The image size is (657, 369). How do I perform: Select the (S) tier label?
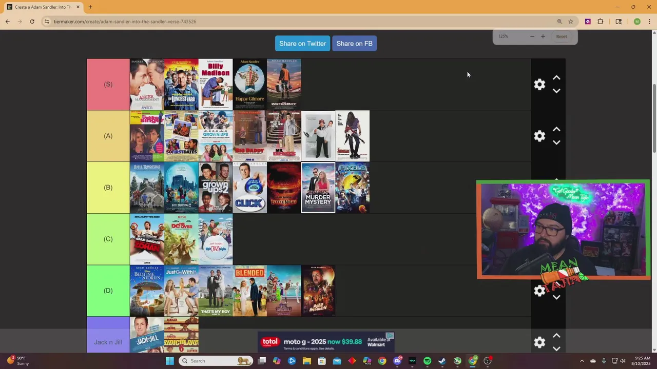tap(108, 84)
